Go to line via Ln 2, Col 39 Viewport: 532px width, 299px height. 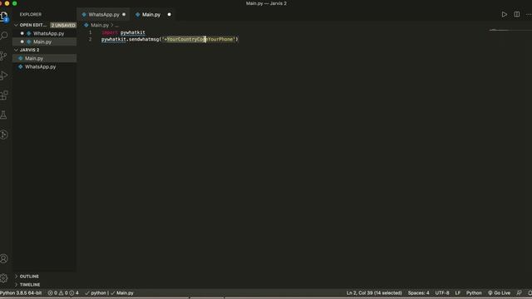374,293
